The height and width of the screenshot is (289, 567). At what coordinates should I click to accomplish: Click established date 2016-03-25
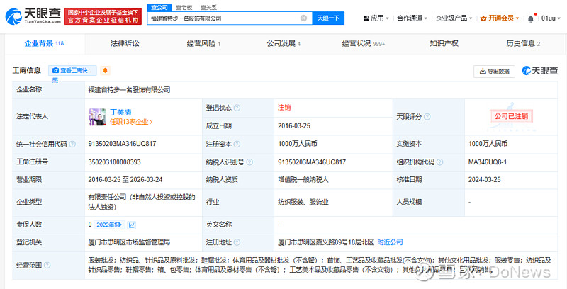click(x=294, y=126)
